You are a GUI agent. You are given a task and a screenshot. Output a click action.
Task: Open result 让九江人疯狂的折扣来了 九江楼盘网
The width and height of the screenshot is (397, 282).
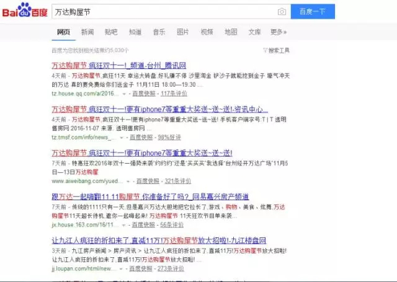pyautogui.click(x=159, y=240)
